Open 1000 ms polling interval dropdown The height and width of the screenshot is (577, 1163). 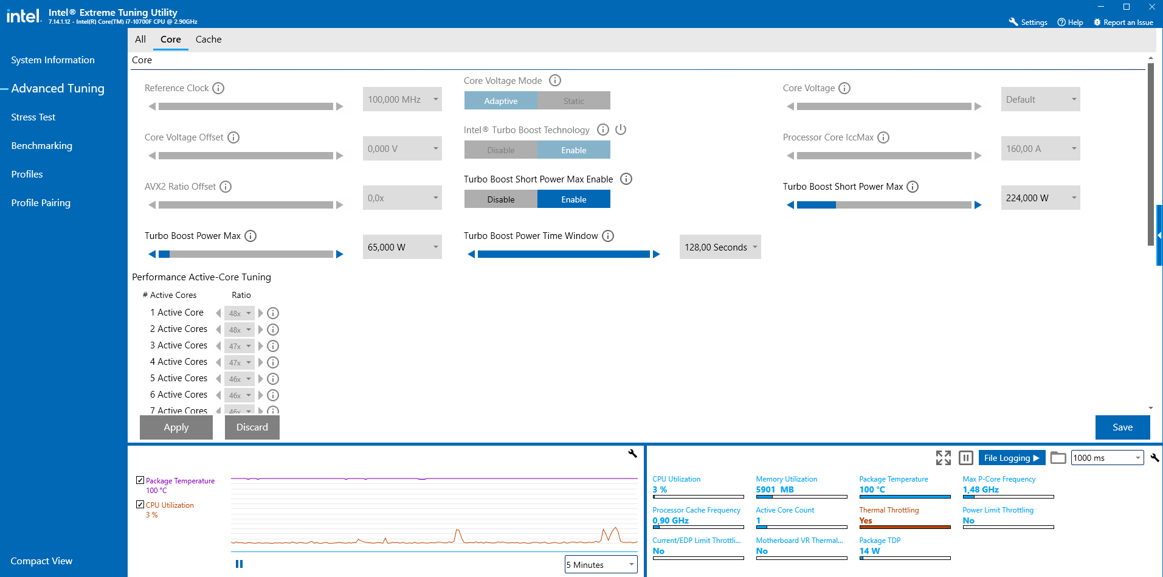1108,458
